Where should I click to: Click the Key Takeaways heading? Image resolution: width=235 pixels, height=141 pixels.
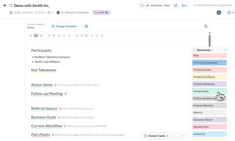pos(44,70)
